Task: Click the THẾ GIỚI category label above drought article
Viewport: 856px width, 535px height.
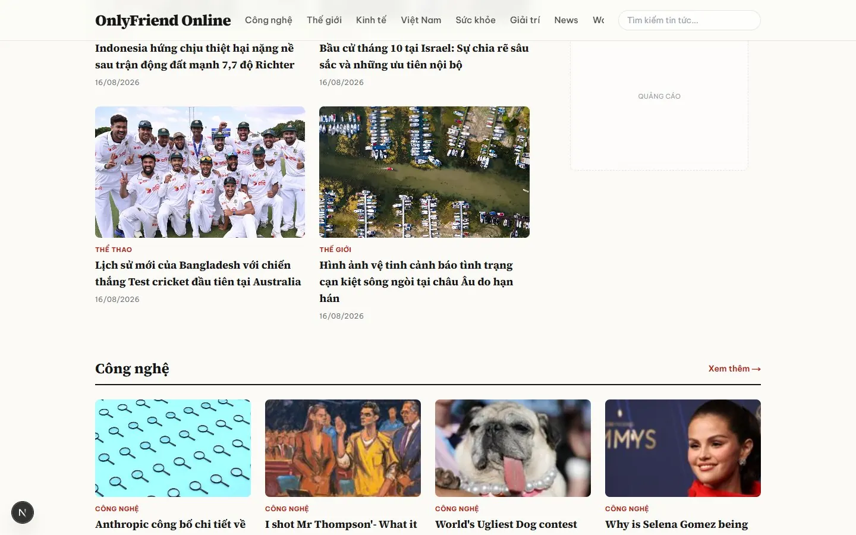Action: point(335,250)
